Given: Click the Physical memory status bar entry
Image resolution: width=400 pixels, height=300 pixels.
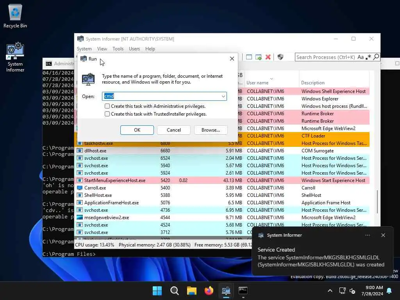Looking at the screenshot, I should tap(155, 245).
